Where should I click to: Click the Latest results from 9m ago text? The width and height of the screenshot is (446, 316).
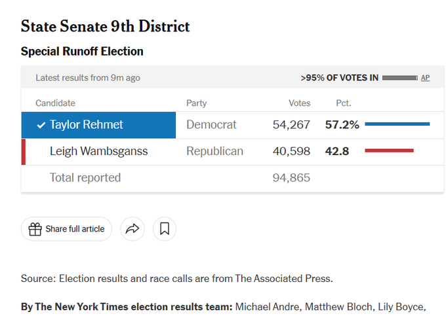(88, 78)
